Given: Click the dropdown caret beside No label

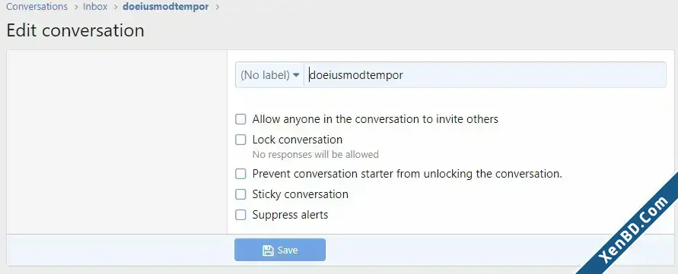Looking at the screenshot, I should tap(296, 74).
